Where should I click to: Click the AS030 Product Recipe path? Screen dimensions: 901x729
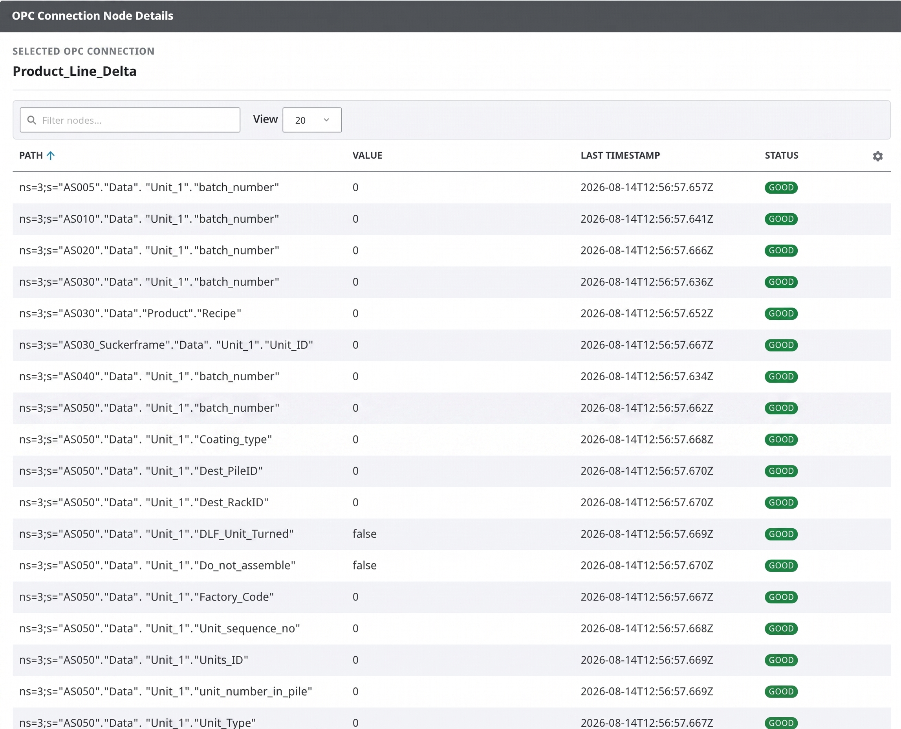click(130, 313)
